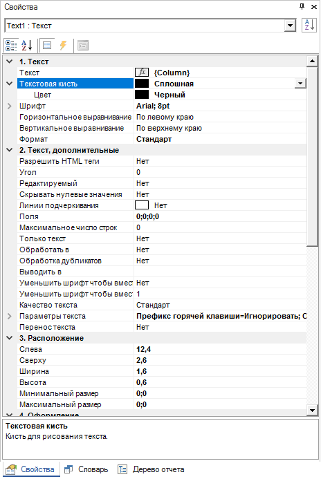Click the Categorized view icon
Viewport: 321px width, 479px height.
[x=11, y=46]
